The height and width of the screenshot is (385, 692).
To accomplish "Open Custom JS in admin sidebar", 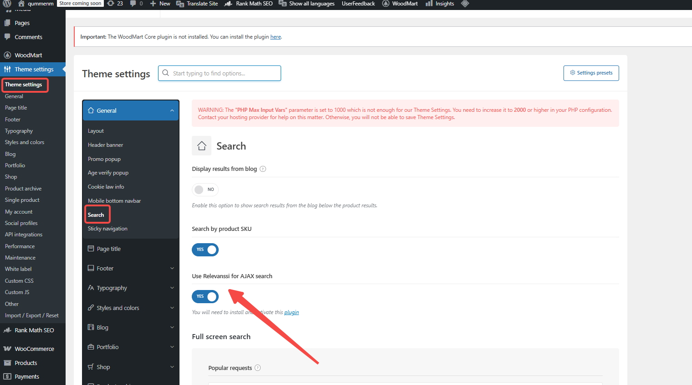I will coord(17,292).
